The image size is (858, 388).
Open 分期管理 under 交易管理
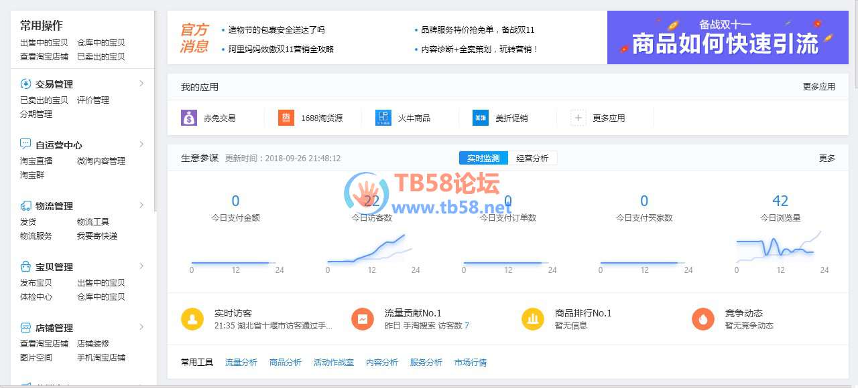[36, 114]
